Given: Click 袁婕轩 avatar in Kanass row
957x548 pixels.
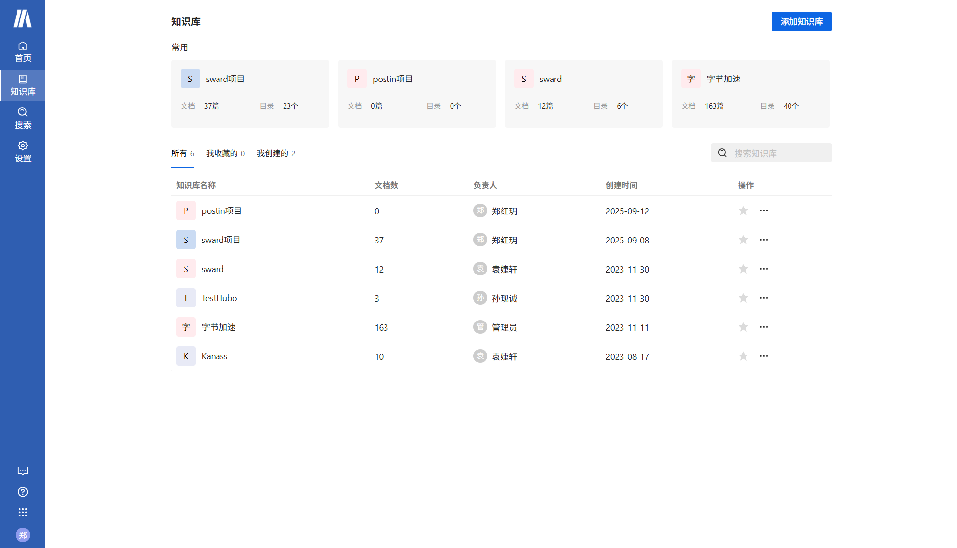Looking at the screenshot, I should [x=480, y=356].
